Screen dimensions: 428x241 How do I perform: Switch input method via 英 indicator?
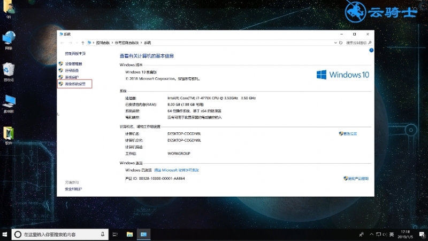pyautogui.click(x=392, y=234)
